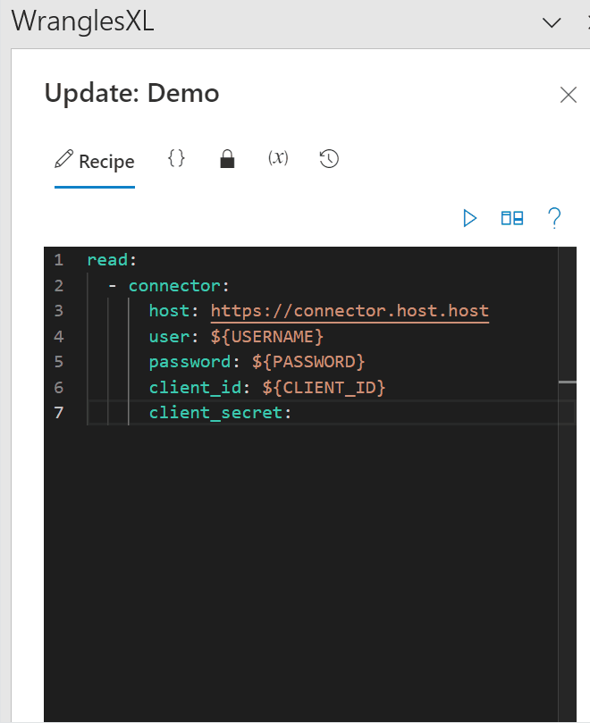Click the 'client_id:' key on line 6
The height and width of the screenshot is (723, 590).
tap(199, 388)
